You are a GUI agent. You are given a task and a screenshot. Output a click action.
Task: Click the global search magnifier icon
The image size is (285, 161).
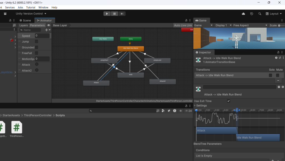[x=260, y=14]
